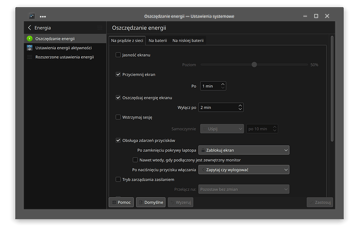
Task: Close the Ustawienia systemowe window
Action: tap(327, 16)
